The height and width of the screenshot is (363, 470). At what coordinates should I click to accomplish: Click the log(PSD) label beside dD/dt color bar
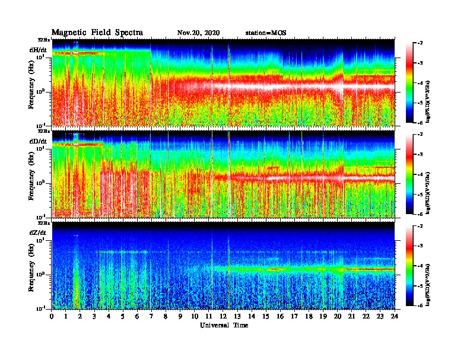click(x=428, y=193)
